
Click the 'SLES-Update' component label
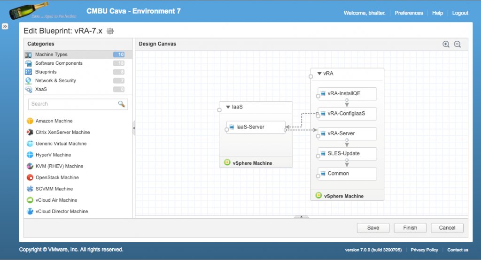tap(343, 153)
